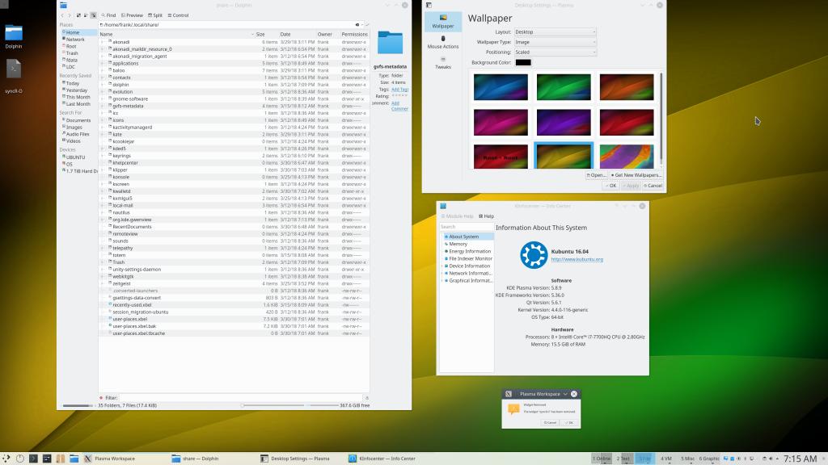Click the Wallpaper icon in Desktop Settings sidebar

tap(442, 19)
